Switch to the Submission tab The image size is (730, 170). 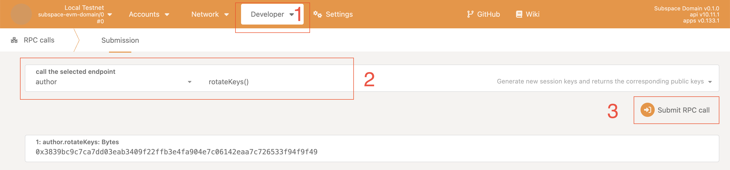120,40
